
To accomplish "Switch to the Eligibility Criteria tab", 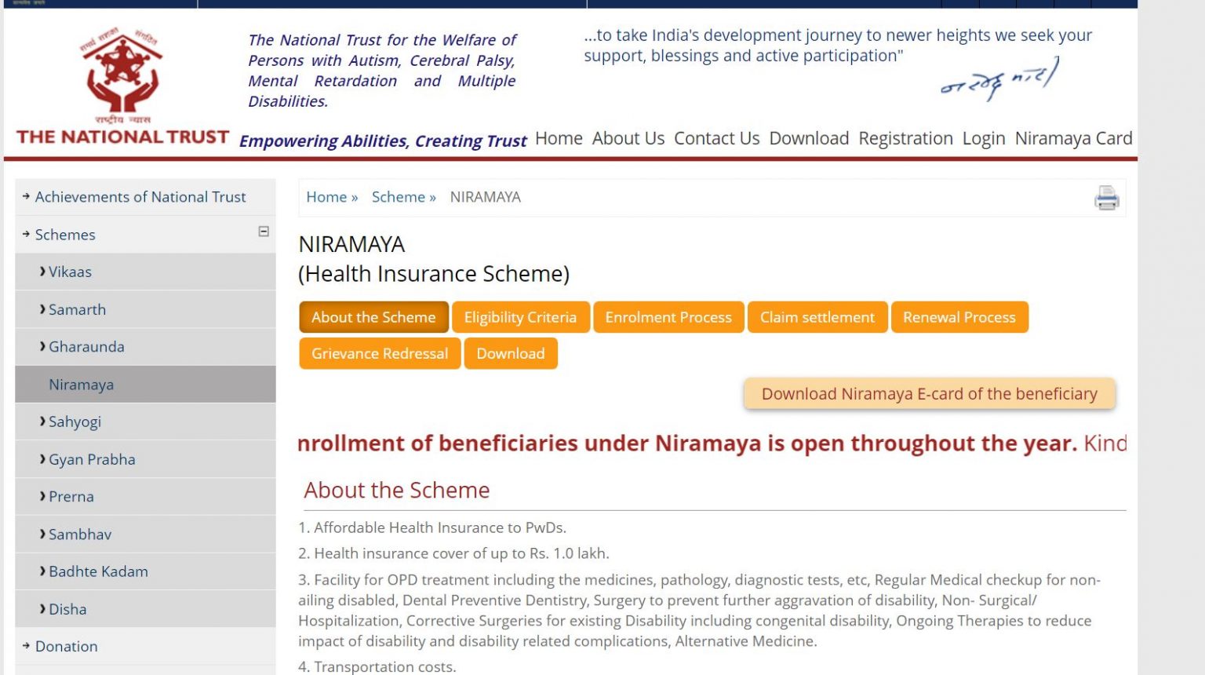I will 520,317.
